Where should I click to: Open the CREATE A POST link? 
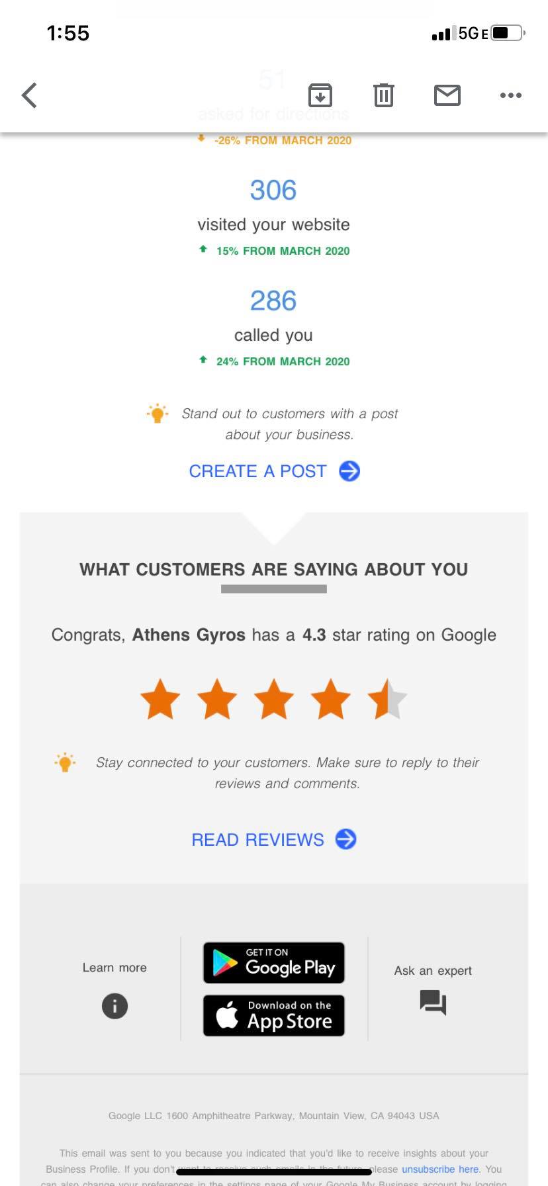tap(258, 471)
